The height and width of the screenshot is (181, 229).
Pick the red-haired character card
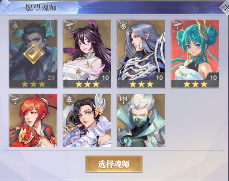pos(33,120)
